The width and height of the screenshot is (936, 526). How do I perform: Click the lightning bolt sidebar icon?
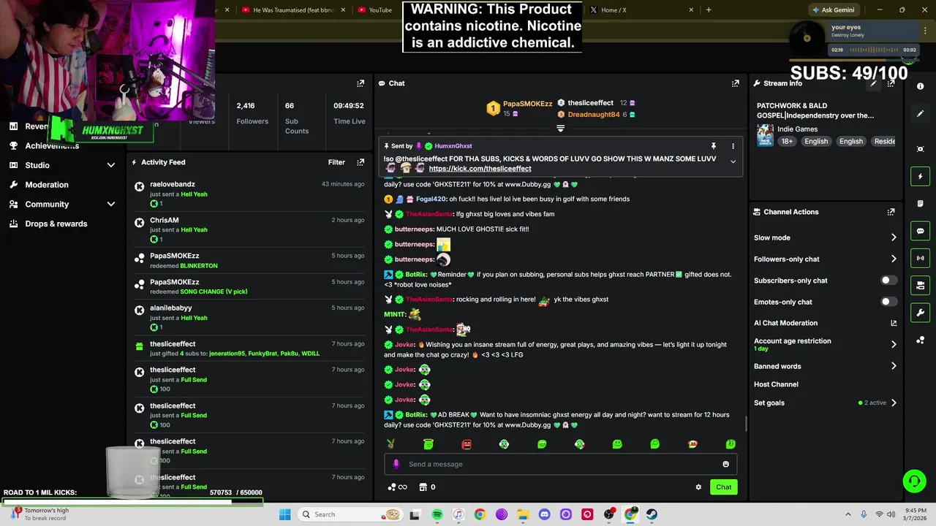pyautogui.click(x=920, y=176)
